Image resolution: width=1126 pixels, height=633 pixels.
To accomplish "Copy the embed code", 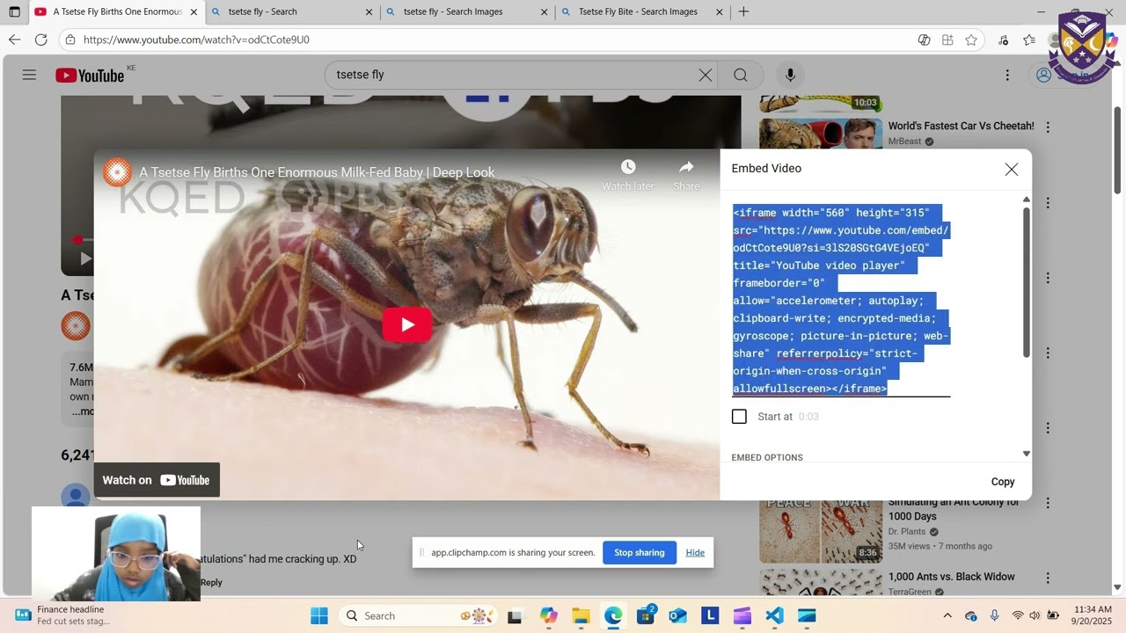I will click(x=1003, y=482).
